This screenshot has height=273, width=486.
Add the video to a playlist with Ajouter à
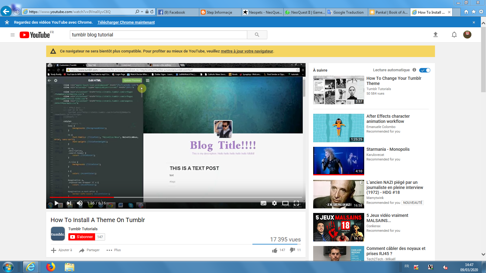[x=61, y=250]
